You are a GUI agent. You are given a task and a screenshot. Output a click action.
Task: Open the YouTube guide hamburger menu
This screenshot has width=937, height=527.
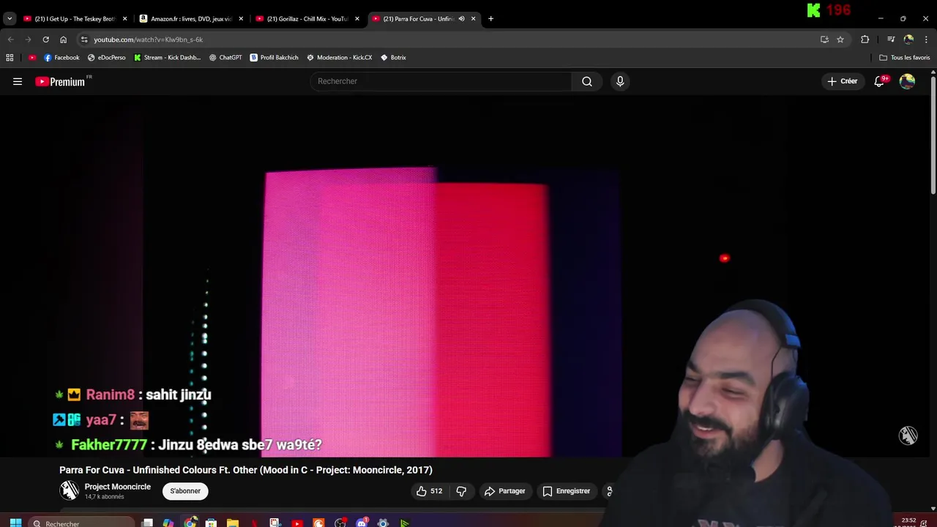click(x=18, y=81)
